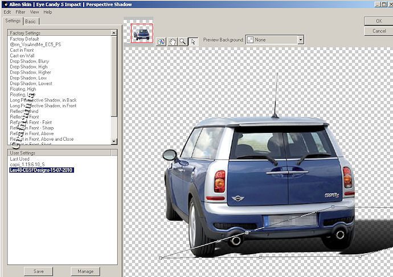Select Drop Shadow, Lowest preset

pyautogui.click(x=31, y=83)
